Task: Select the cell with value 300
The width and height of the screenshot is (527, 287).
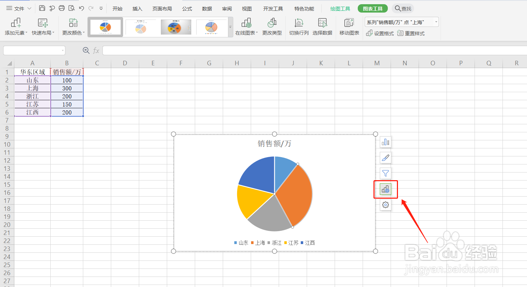Action: (x=67, y=88)
